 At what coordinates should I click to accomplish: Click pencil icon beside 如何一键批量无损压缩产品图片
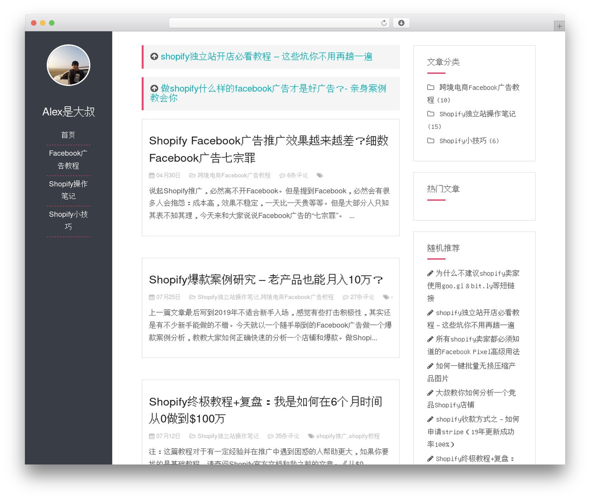(430, 366)
